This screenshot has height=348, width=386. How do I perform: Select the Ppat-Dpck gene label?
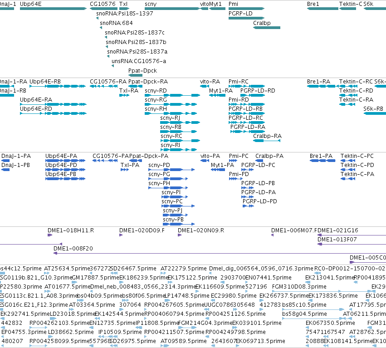tap(142, 71)
